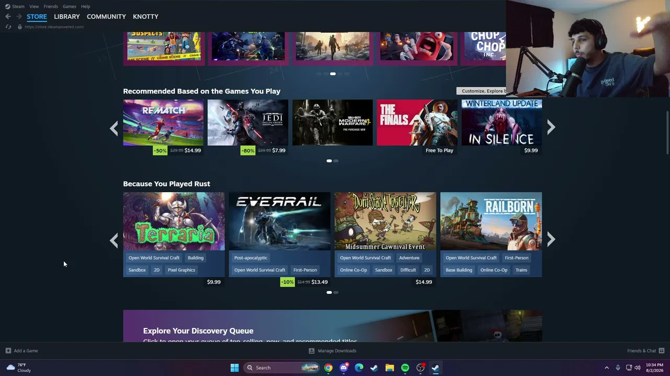Switch to the LIBRARY tab

67,17
